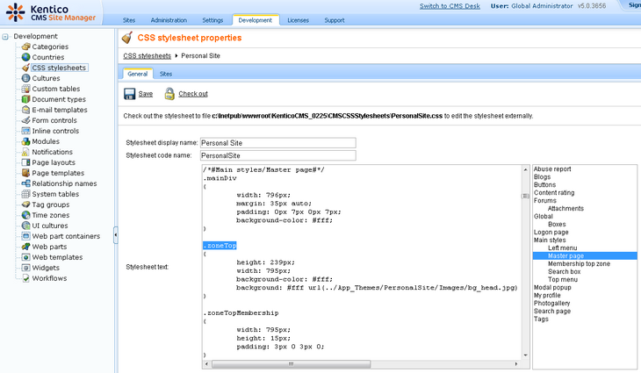Click the editor scroll right arrow
Screen dimensions: 641x373
(516, 364)
